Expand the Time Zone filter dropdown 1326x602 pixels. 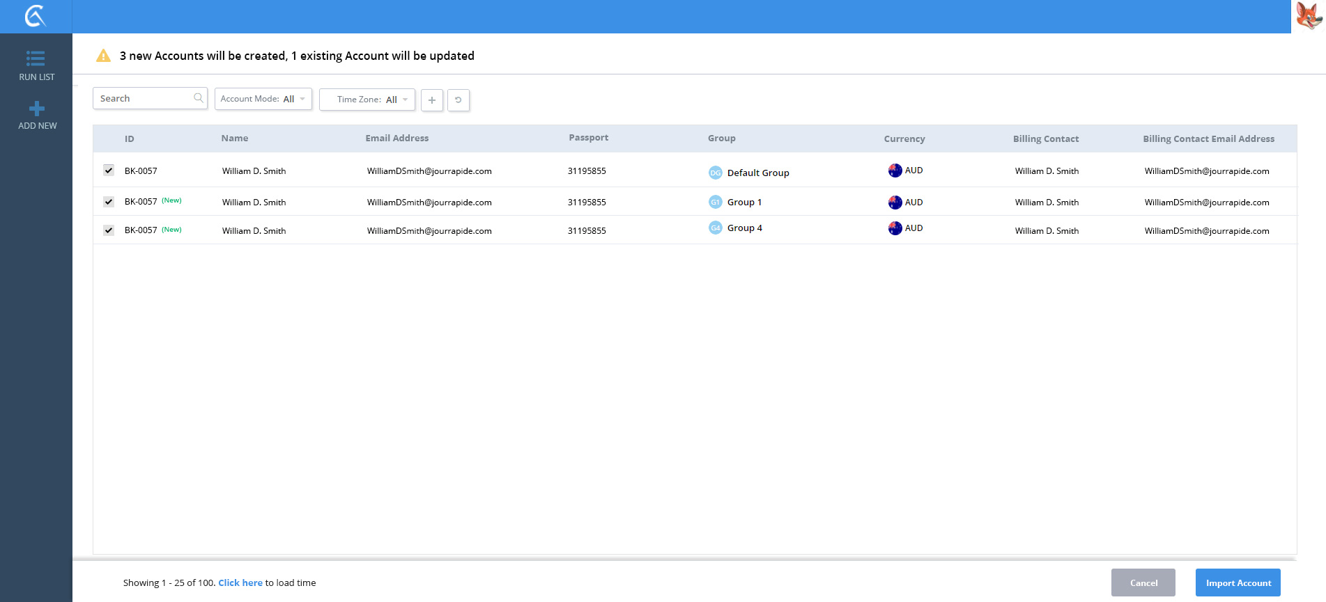(x=367, y=100)
